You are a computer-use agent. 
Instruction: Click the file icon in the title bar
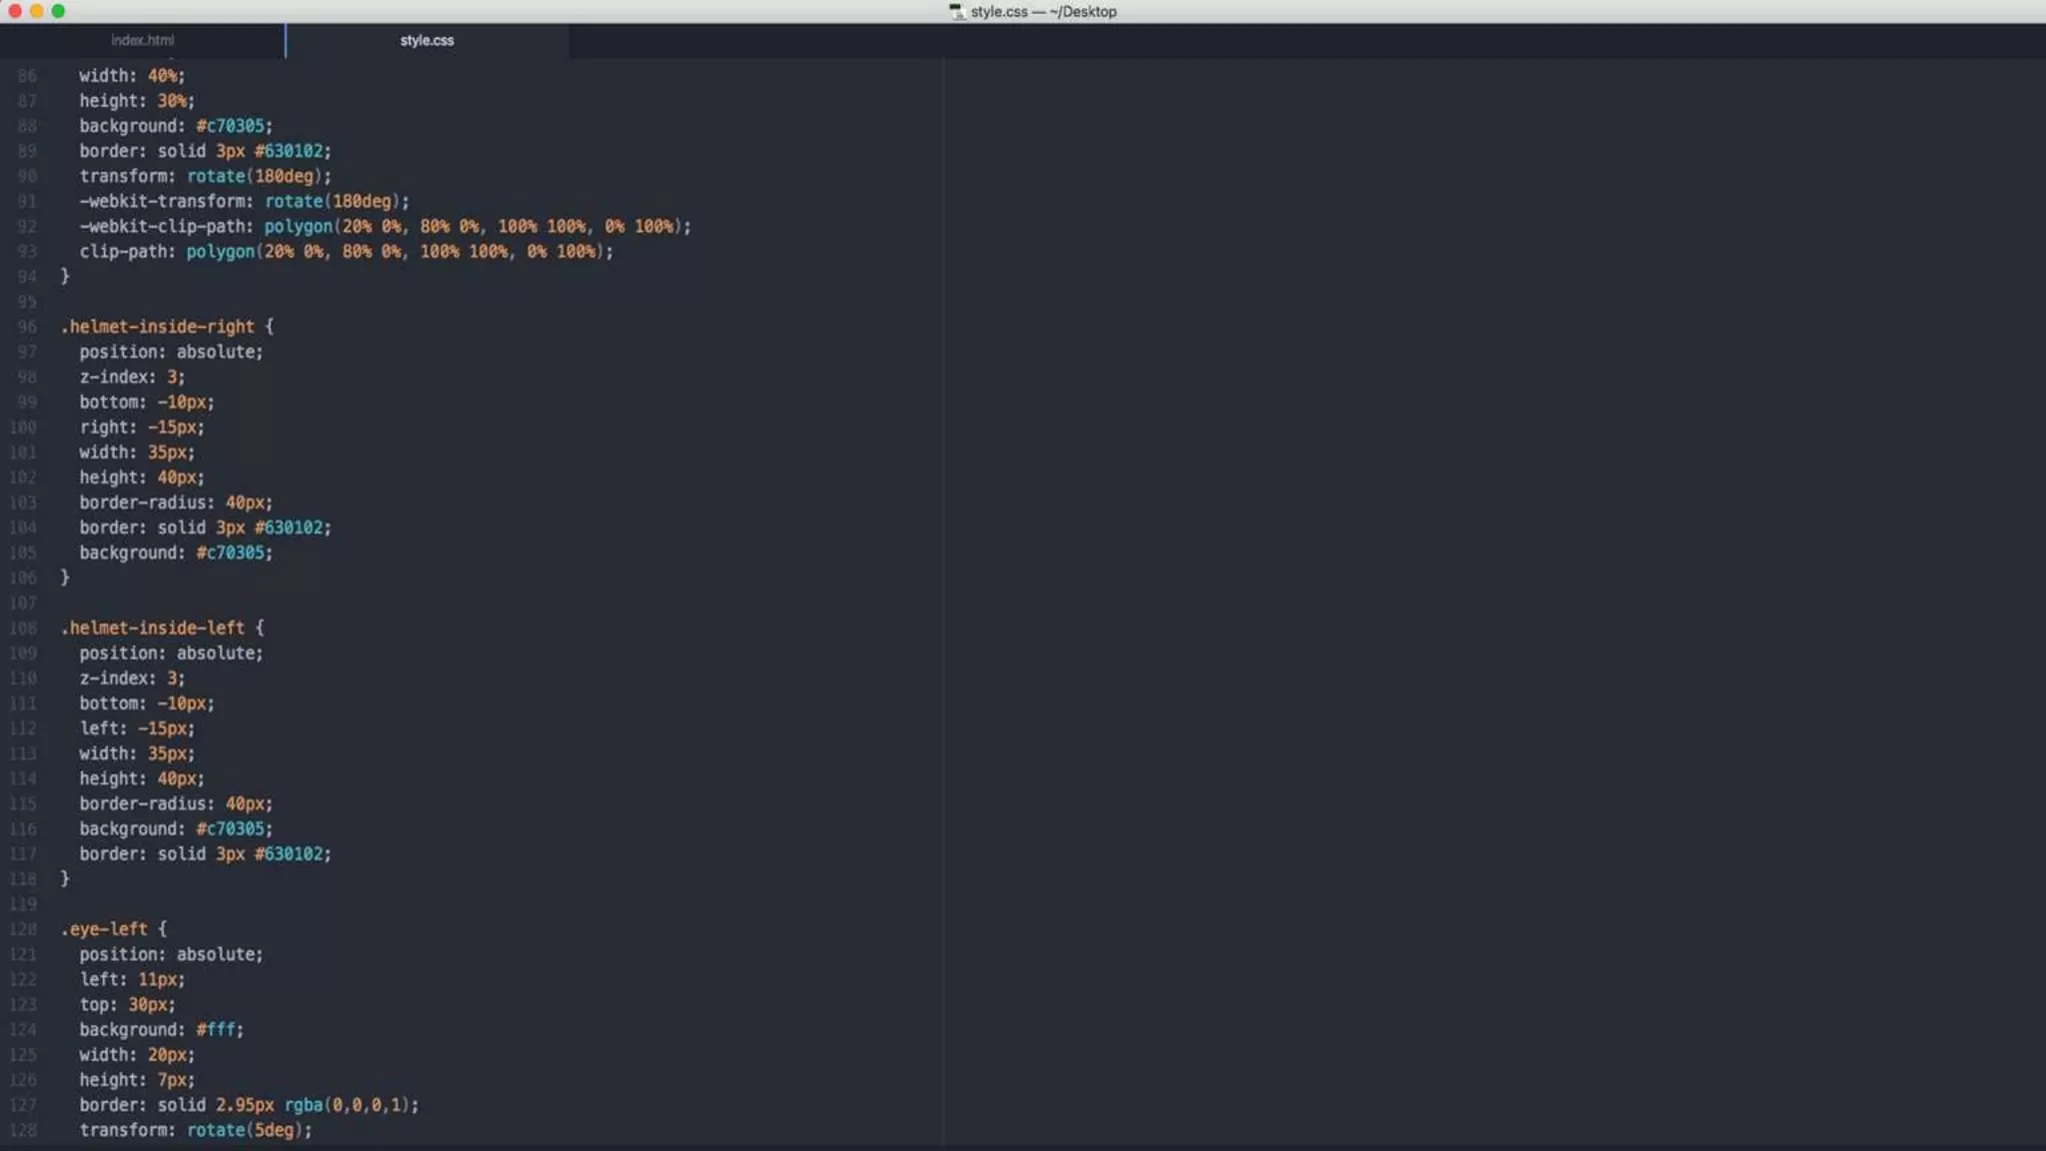(956, 11)
